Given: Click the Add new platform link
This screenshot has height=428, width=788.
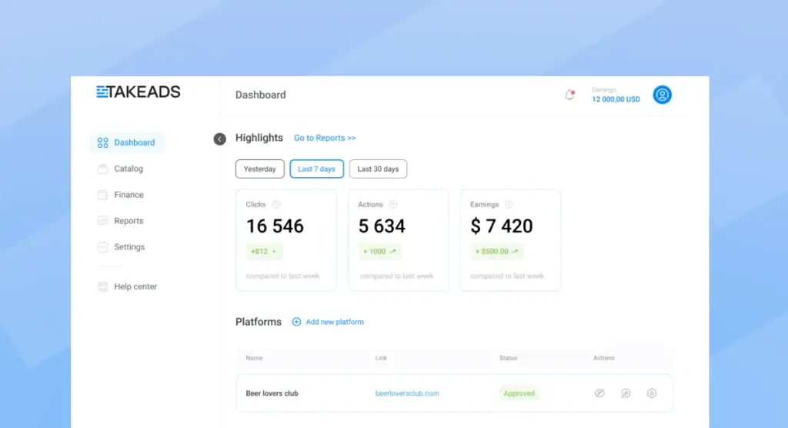Looking at the screenshot, I should coord(335,322).
